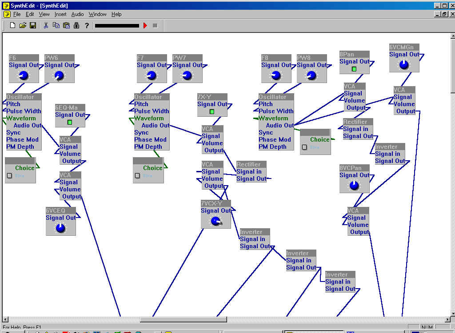
Task: Click the question mark help icon
Action: [x=87, y=26]
